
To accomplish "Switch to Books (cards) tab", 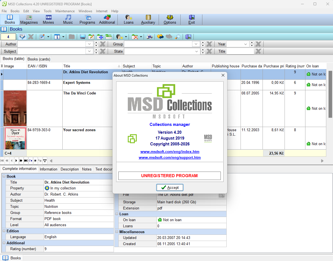I will (39, 59).
